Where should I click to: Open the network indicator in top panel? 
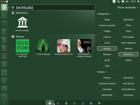(x=118, y=1)
